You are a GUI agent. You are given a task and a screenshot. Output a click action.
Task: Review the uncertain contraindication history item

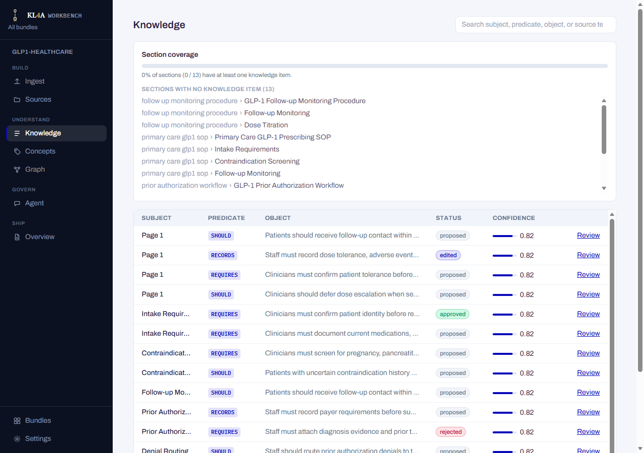(588, 372)
